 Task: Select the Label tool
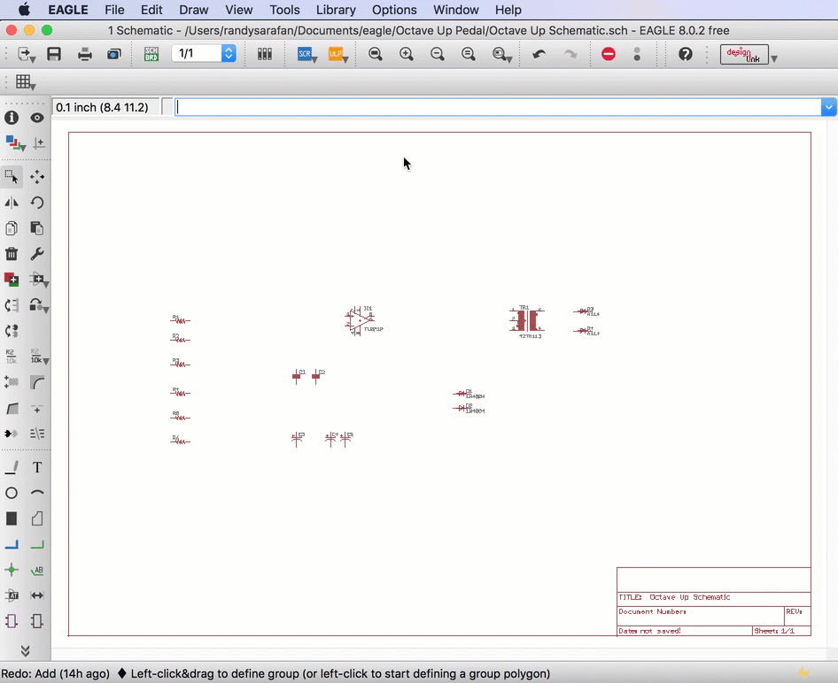pos(37,571)
